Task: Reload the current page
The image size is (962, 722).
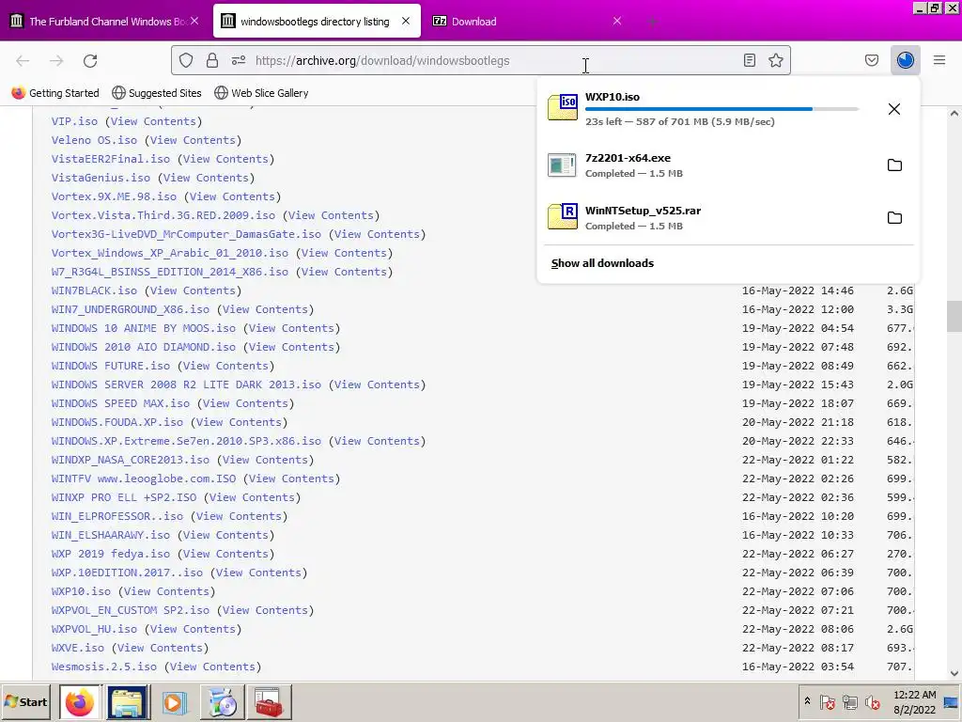Action: (90, 61)
